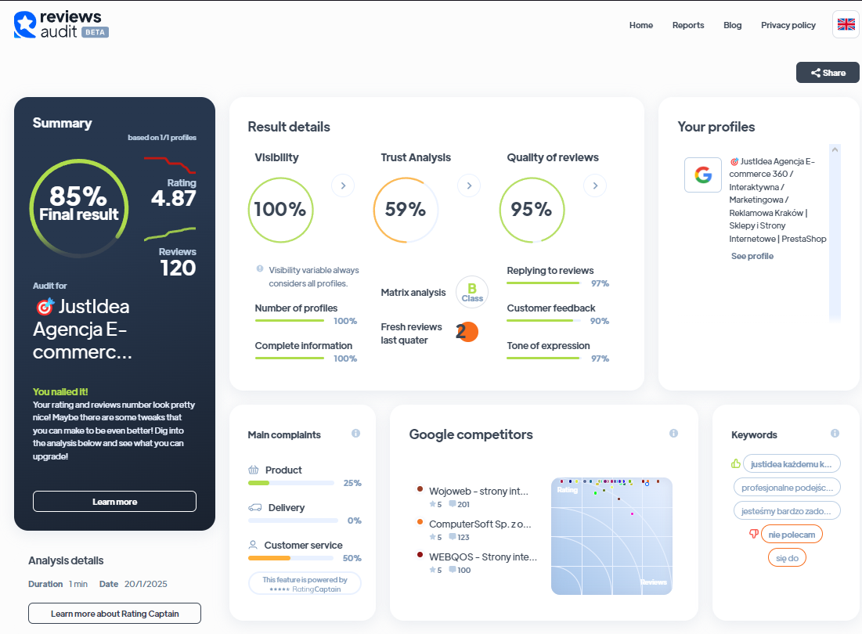Click the Product basket icon

tap(254, 470)
